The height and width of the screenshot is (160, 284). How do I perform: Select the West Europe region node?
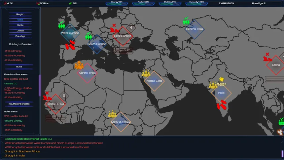(x=70, y=33)
